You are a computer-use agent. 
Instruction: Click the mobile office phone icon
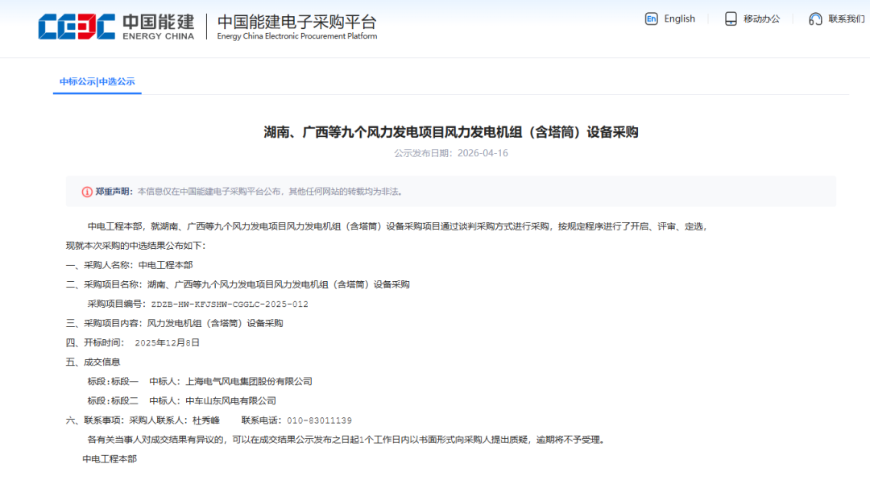[731, 19]
